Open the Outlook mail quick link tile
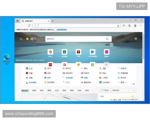 coord(92,52)
